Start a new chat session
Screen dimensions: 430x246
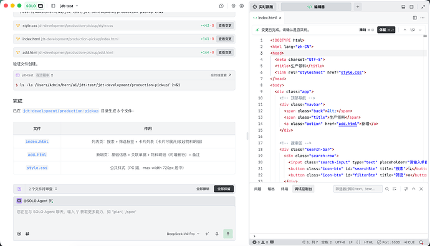click(x=221, y=6)
